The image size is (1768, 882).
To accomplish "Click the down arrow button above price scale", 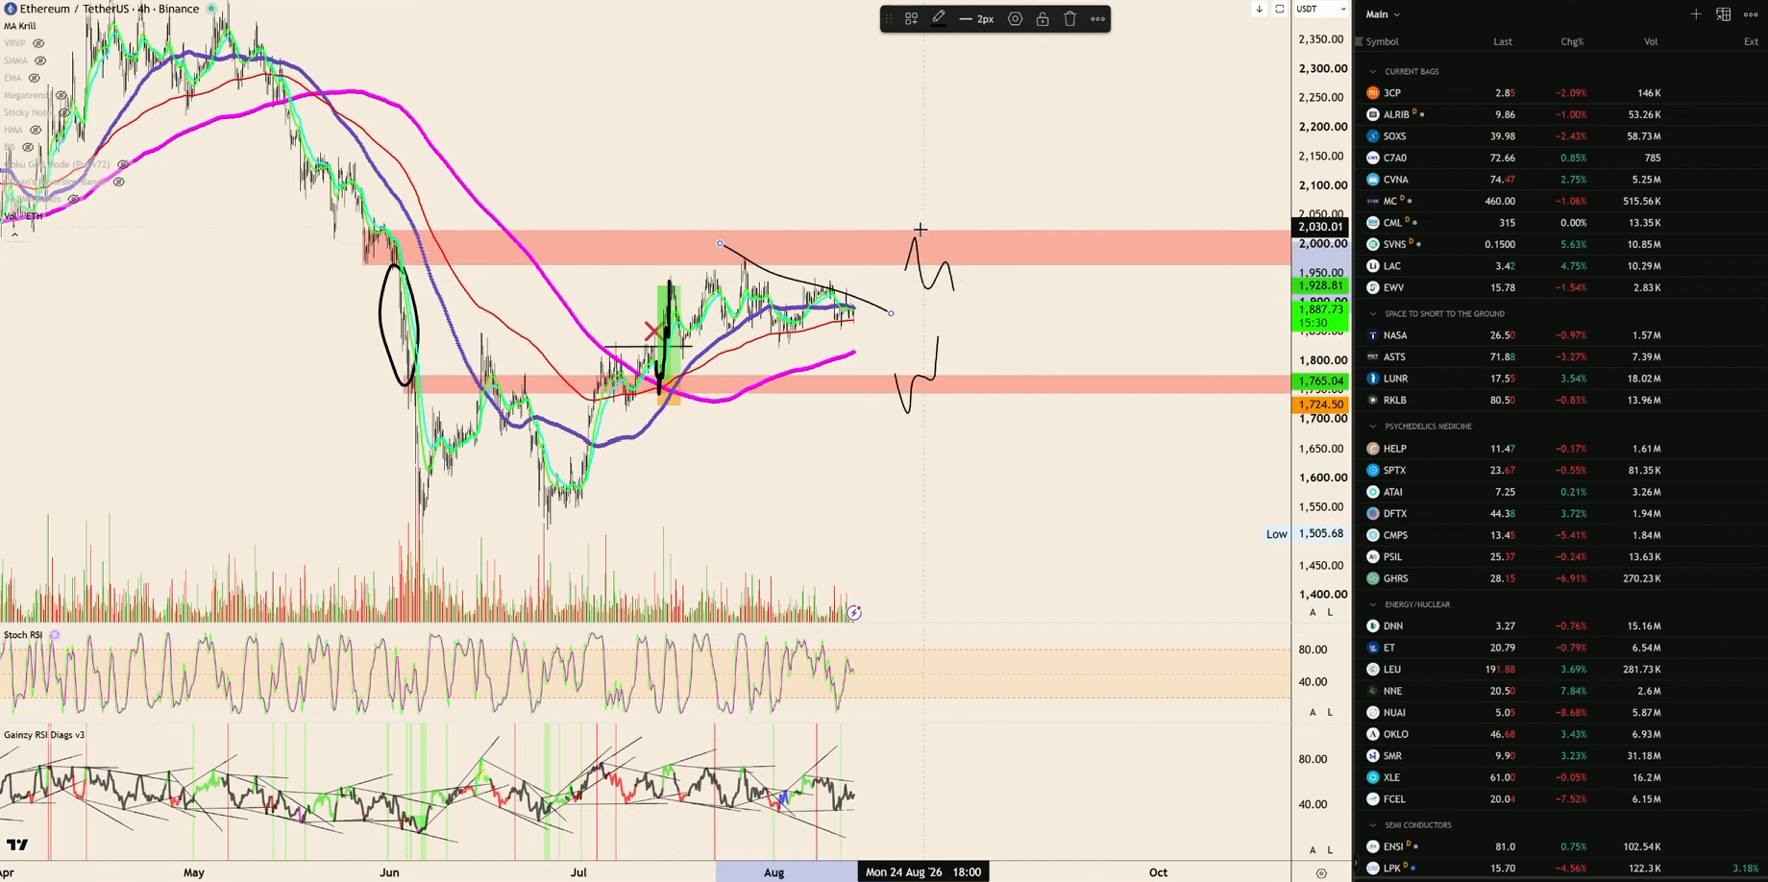I will [x=1259, y=9].
